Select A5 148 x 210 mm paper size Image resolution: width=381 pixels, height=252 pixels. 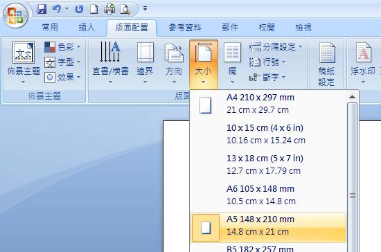[x=268, y=228]
